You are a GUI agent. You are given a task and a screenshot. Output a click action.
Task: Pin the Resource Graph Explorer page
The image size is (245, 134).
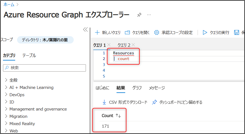coord(139,15)
